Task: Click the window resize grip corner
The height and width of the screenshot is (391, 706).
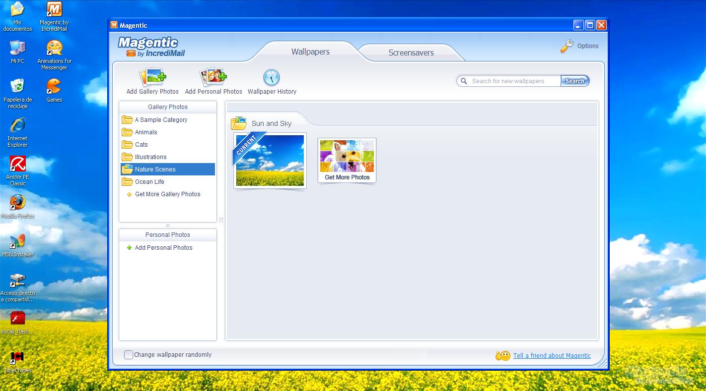Action: [602, 364]
